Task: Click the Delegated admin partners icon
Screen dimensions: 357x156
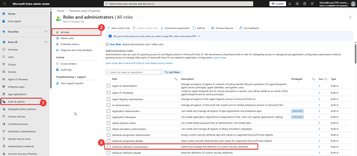Action: coord(4,109)
